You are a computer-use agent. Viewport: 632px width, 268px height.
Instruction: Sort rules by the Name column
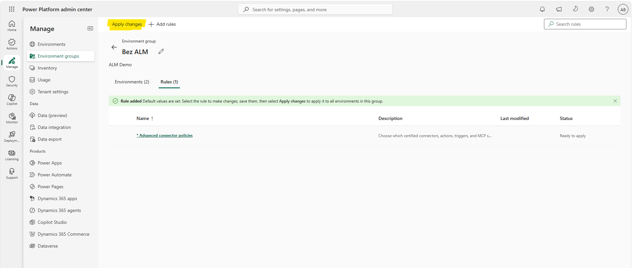tap(145, 118)
